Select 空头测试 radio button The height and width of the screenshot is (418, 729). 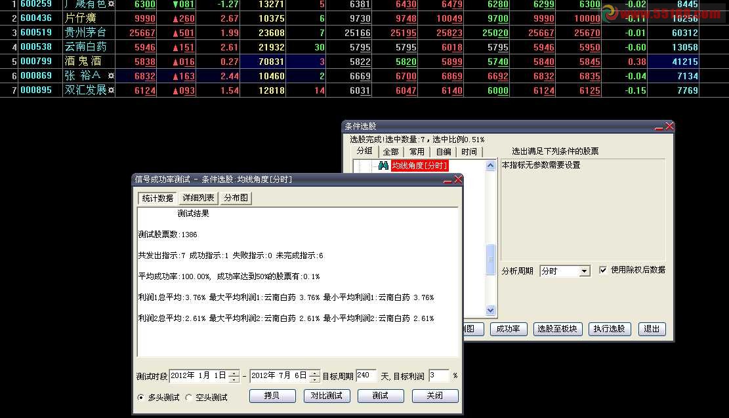click(189, 398)
